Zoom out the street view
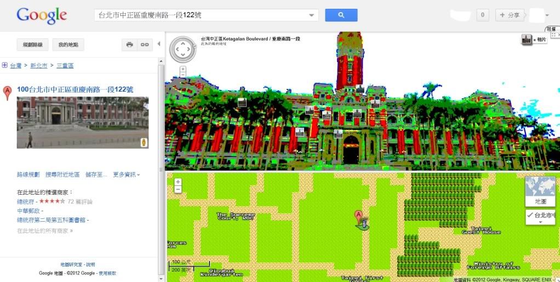This screenshot has height=282, width=560. coord(183,75)
